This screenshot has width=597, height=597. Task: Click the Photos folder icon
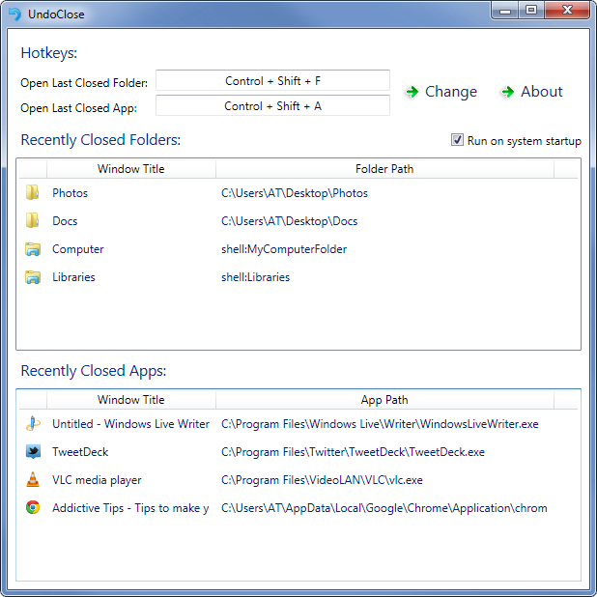(33, 193)
